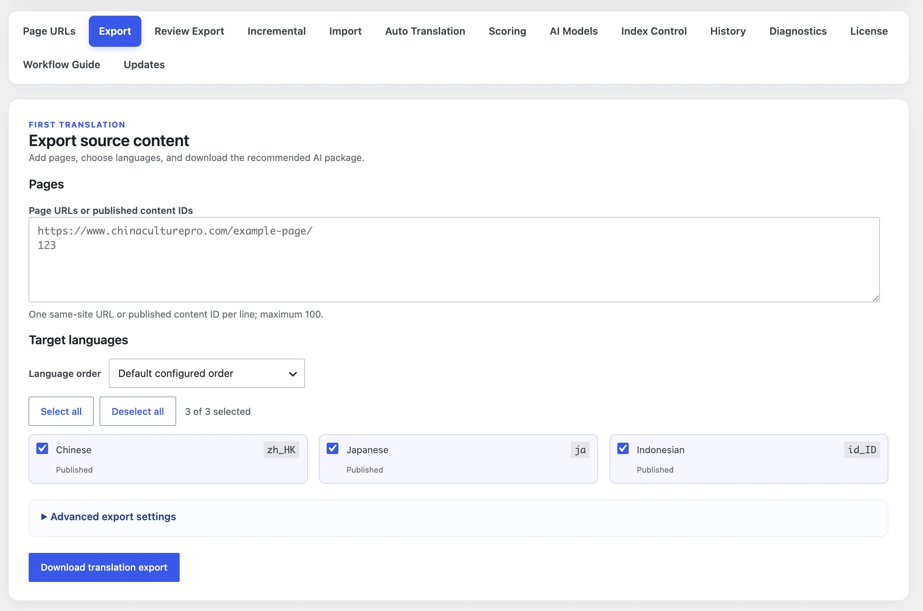This screenshot has height=611, width=923.
Task: Click the 'Published' status under Chinese
Action: tap(74, 470)
